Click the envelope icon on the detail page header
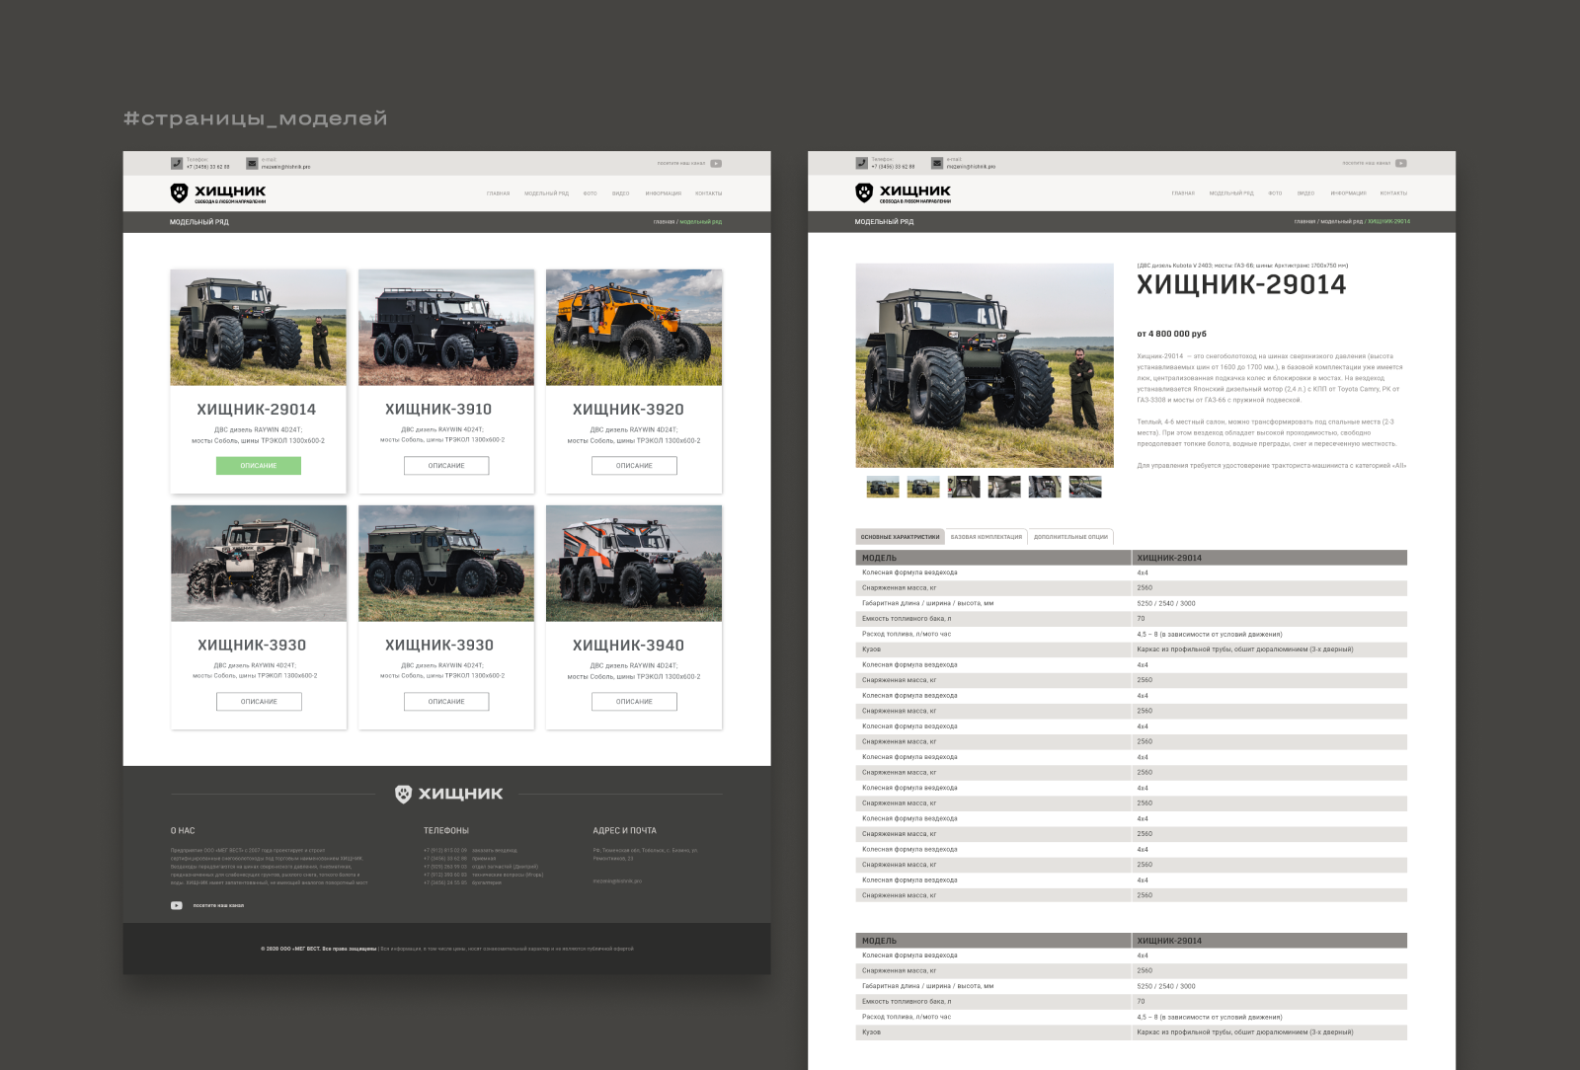 [x=937, y=164]
